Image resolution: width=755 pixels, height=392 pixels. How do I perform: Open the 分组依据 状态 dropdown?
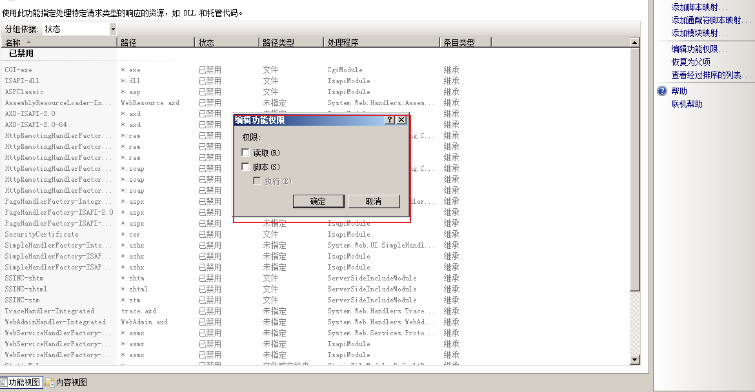[x=113, y=30]
